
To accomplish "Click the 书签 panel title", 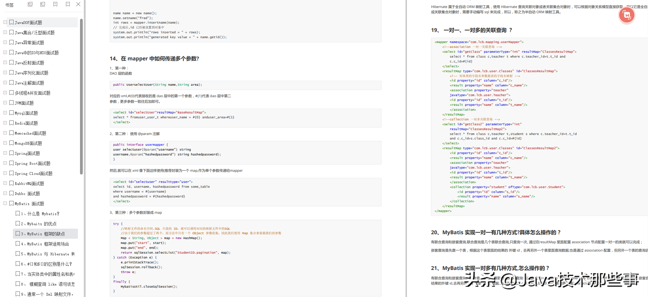I will click(9, 5).
